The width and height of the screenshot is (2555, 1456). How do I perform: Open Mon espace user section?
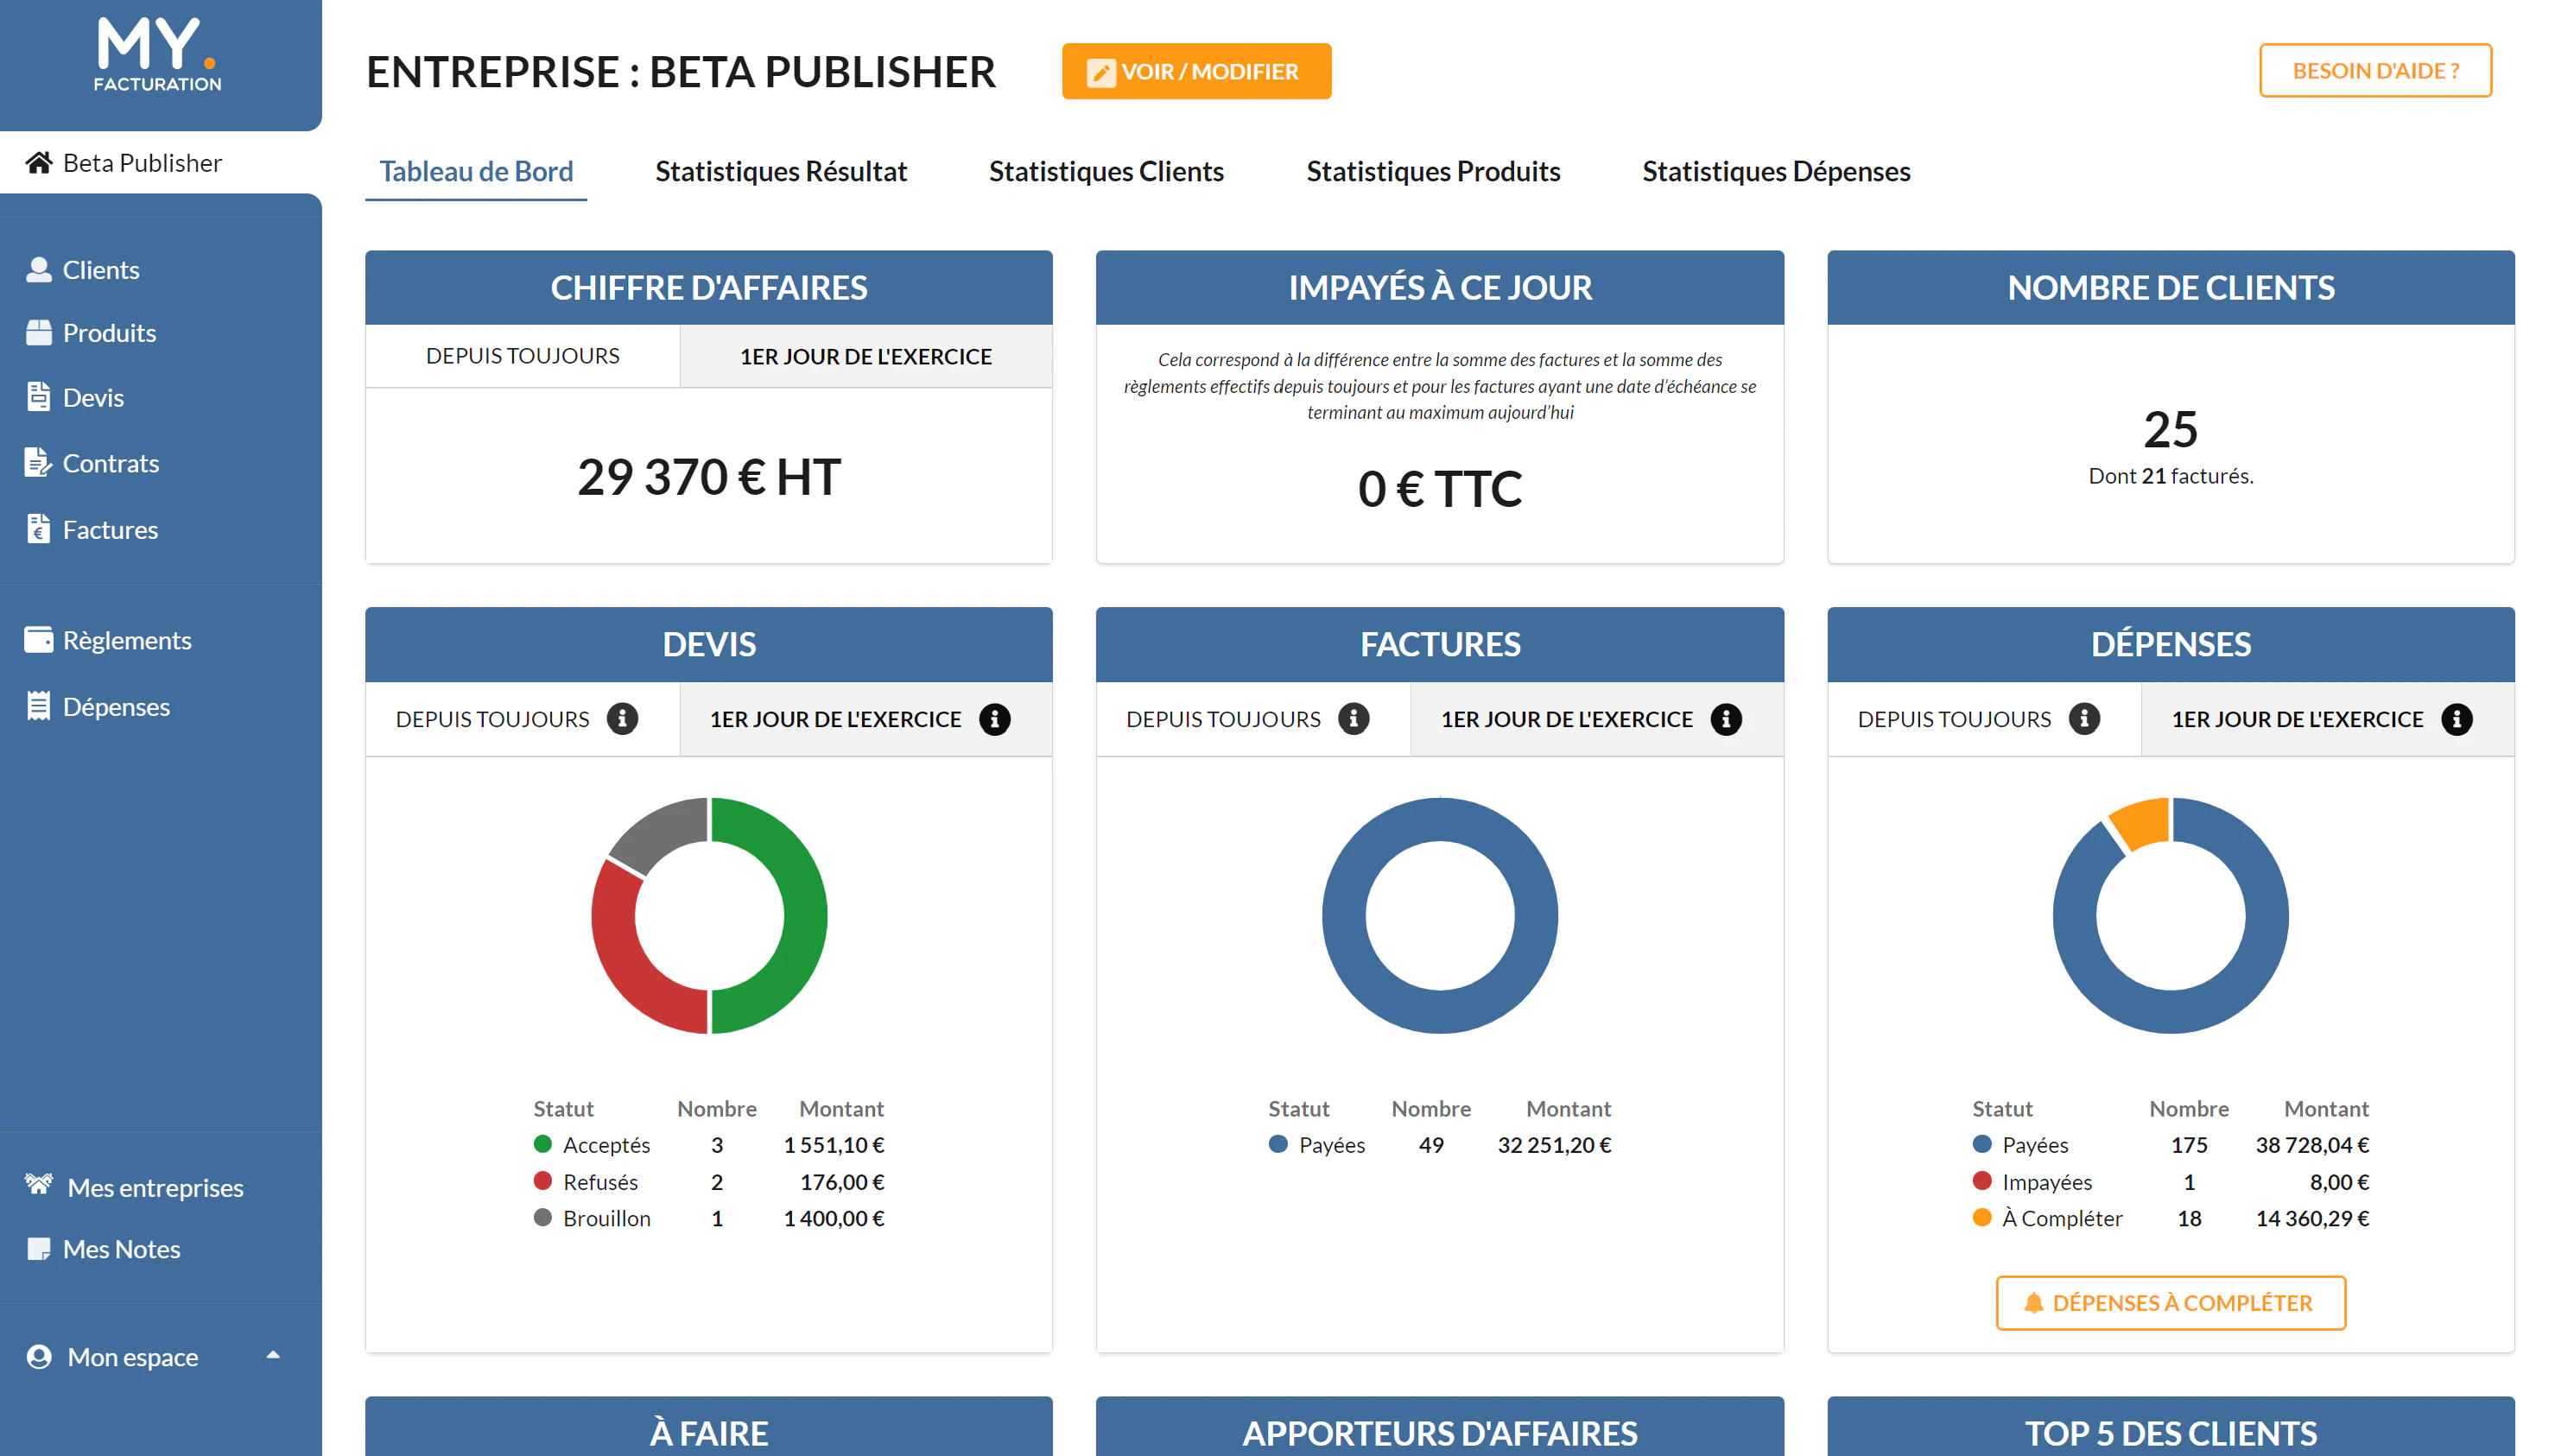(x=133, y=1357)
